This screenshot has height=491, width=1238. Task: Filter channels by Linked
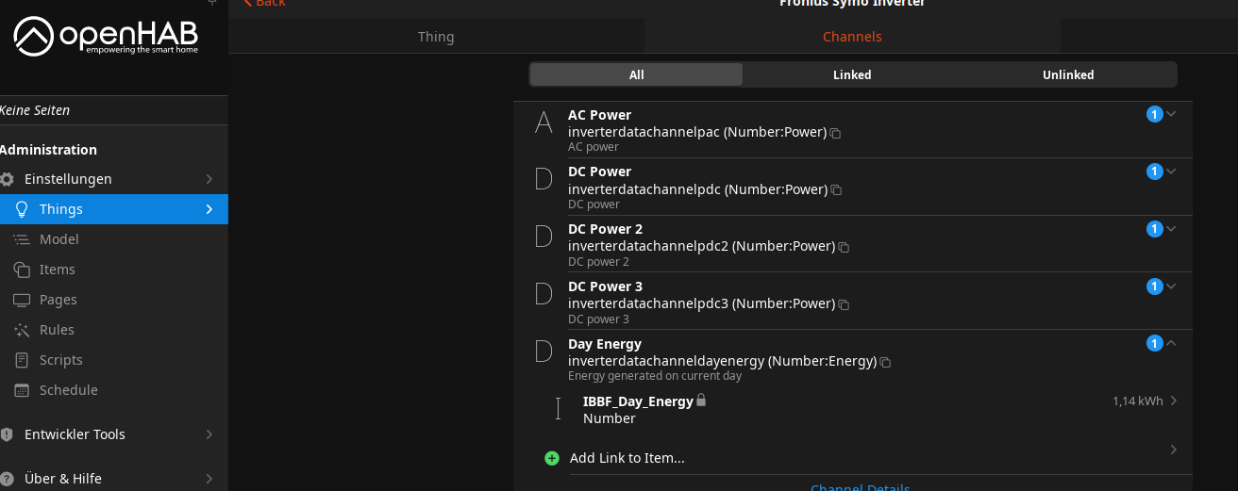(852, 74)
